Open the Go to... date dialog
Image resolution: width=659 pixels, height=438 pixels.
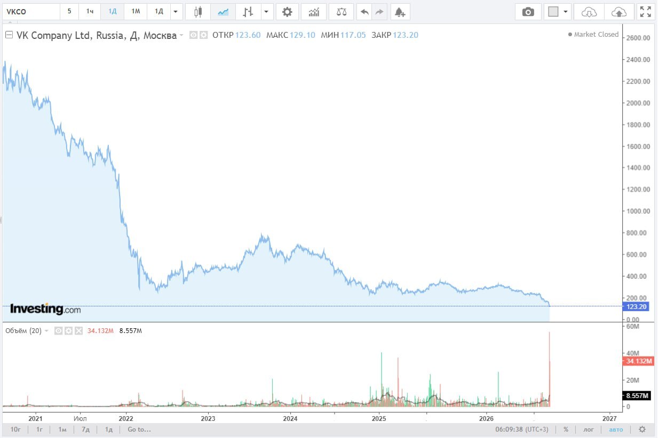tap(139, 429)
